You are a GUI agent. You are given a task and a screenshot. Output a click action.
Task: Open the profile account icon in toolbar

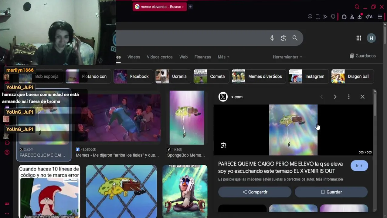[352, 17]
